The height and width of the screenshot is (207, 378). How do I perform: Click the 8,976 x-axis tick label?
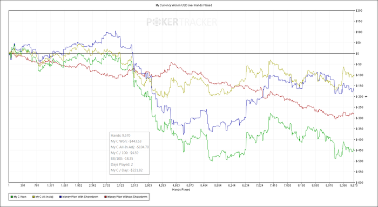click(329, 185)
